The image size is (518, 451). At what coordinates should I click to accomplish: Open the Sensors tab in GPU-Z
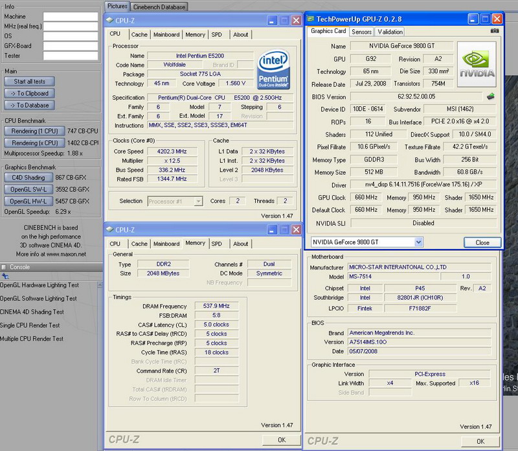361,31
